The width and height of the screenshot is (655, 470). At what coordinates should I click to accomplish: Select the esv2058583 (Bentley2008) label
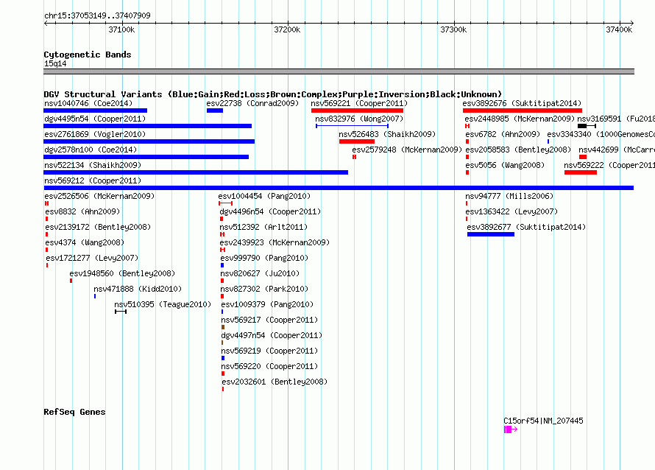[518, 150]
